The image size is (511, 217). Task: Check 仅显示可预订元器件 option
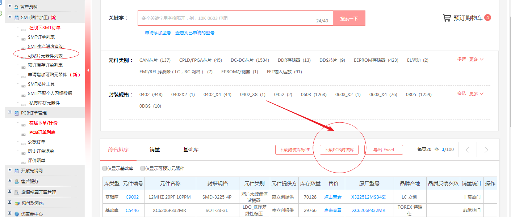tap(142, 169)
